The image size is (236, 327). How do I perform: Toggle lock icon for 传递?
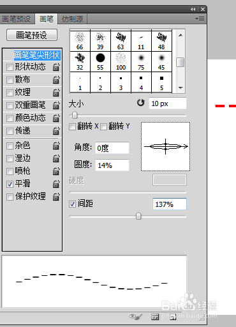56,131
